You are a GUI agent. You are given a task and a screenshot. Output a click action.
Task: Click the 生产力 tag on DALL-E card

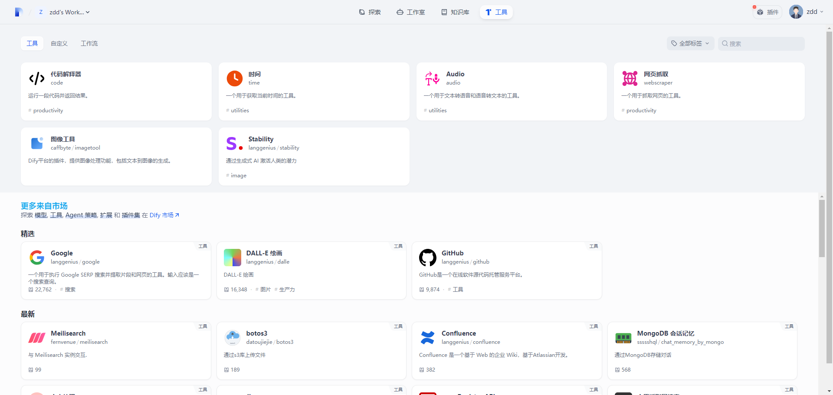click(285, 290)
